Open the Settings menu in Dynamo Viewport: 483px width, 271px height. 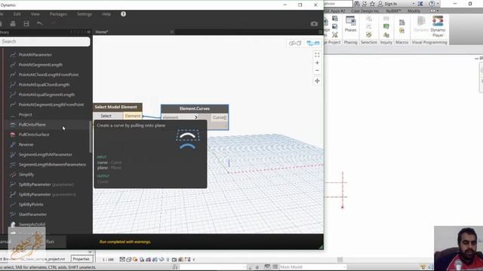(x=85, y=14)
